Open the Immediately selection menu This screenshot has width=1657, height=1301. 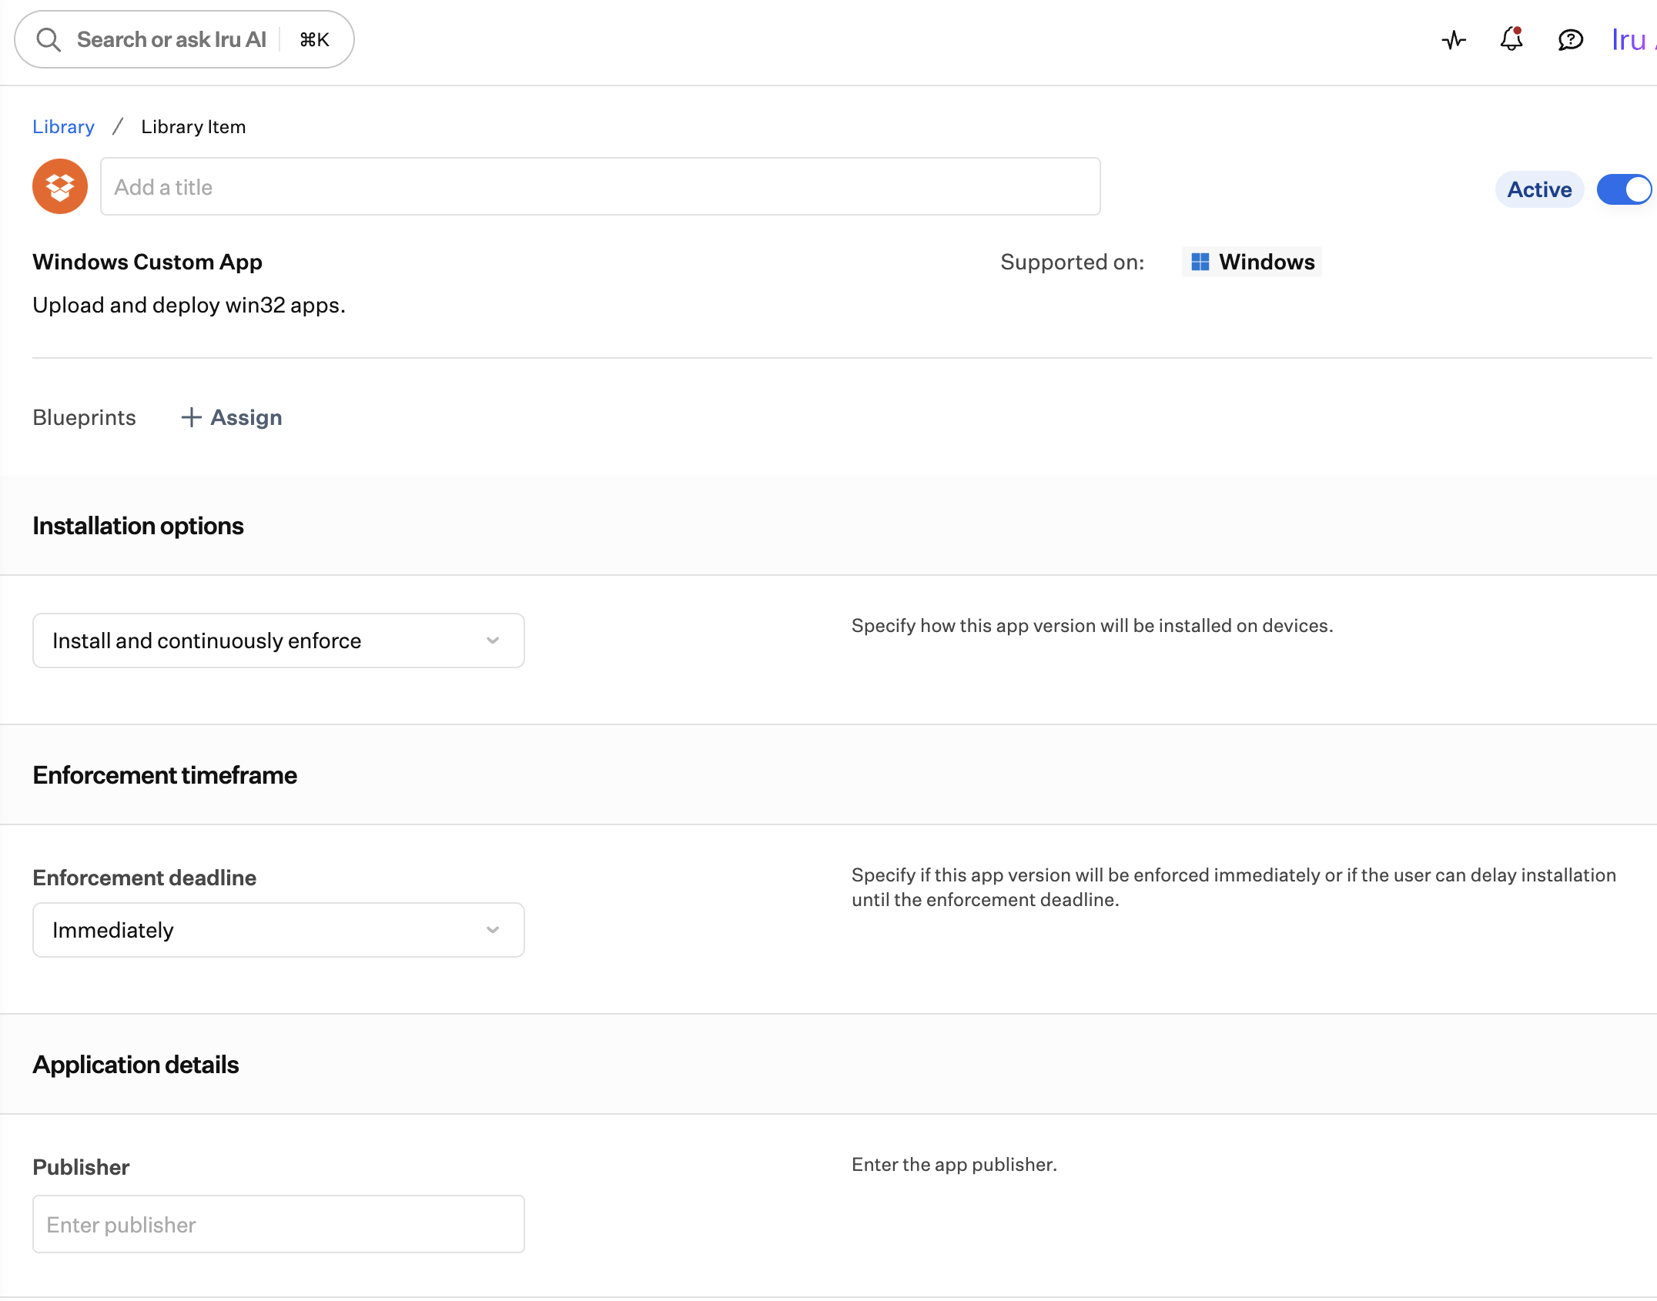pyautogui.click(x=278, y=930)
